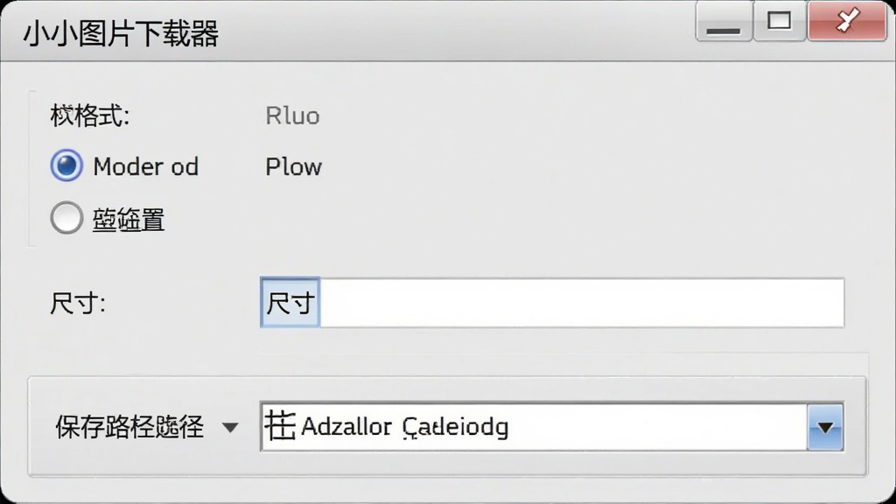Click the window title 小小图片下载器
The height and width of the screenshot is (504, 896).
click(121, 34)
